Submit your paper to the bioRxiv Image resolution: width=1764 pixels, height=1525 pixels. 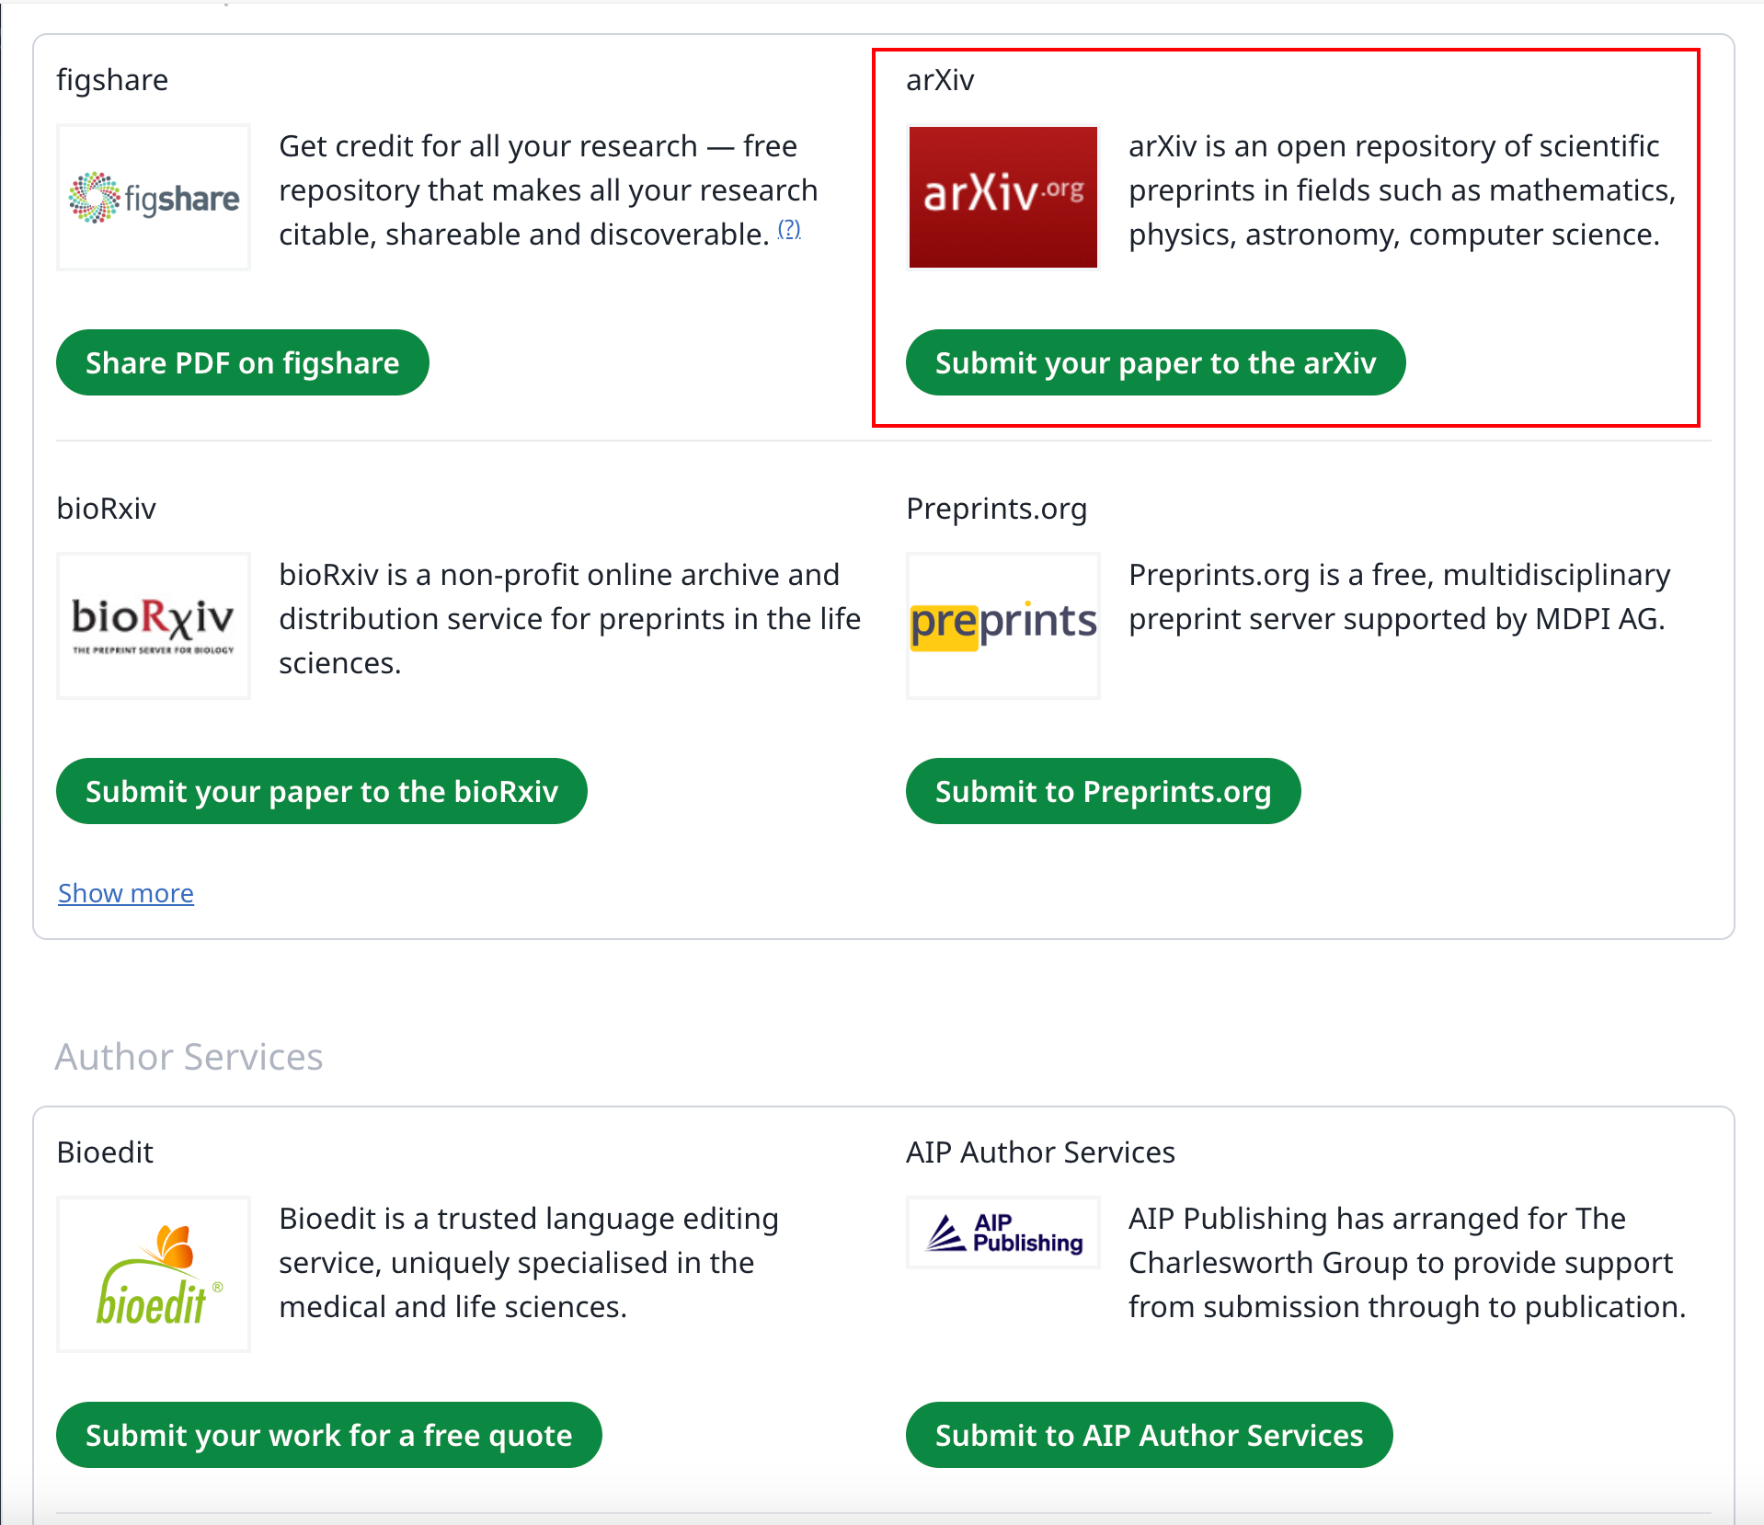click(x=322, y=791)
